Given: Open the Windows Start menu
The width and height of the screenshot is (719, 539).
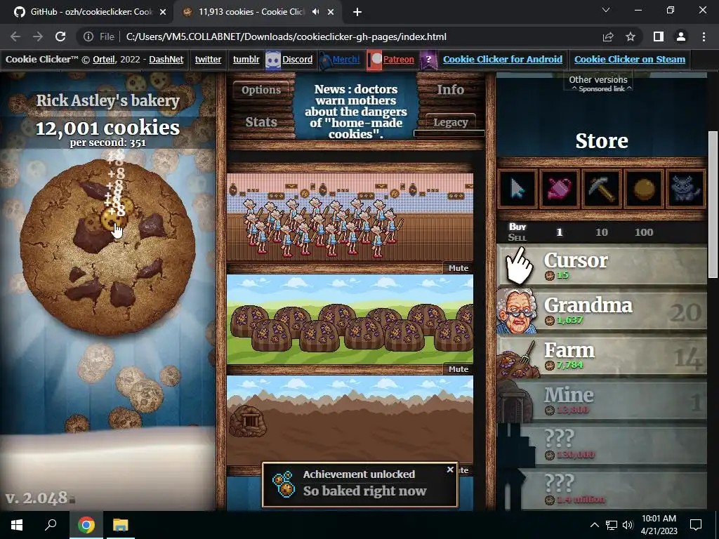Looking at the screenshot, I should pos(17,525).
